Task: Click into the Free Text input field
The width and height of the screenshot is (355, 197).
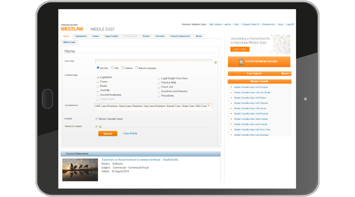Action: pos(154,62)
